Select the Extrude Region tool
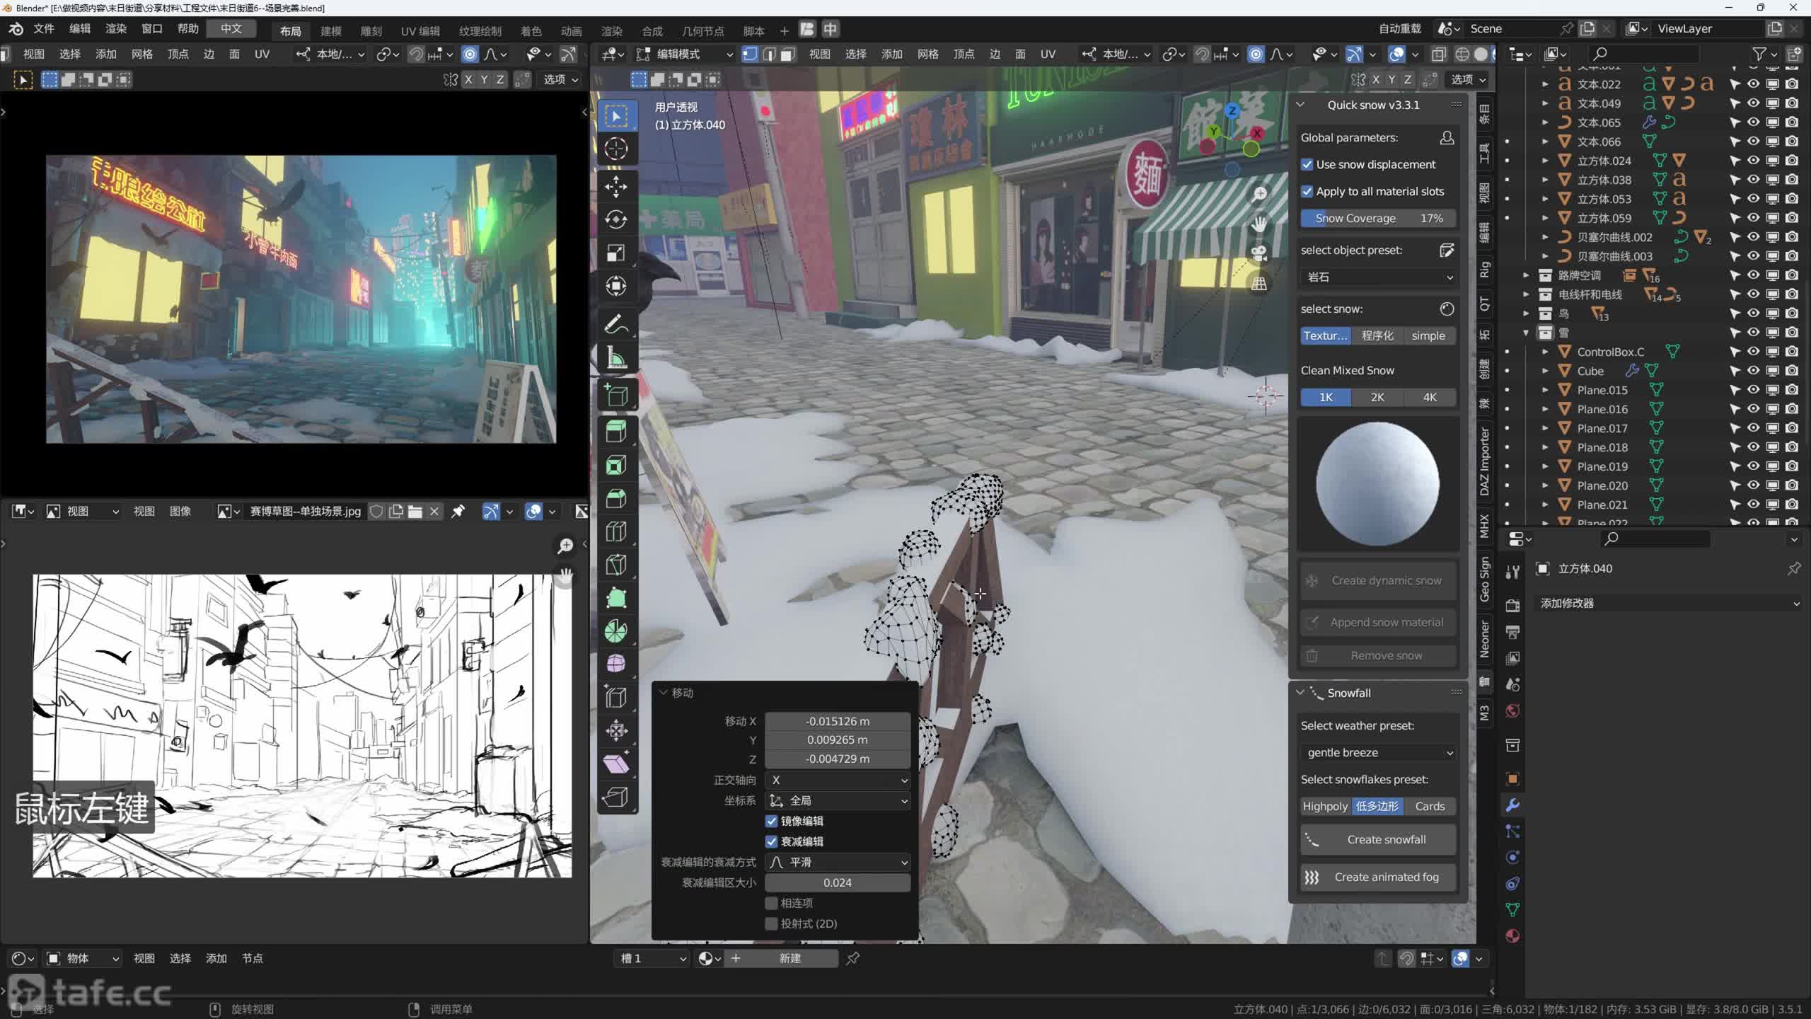Viewport: 1811px width, 1019px height. [x=616, y=432]
